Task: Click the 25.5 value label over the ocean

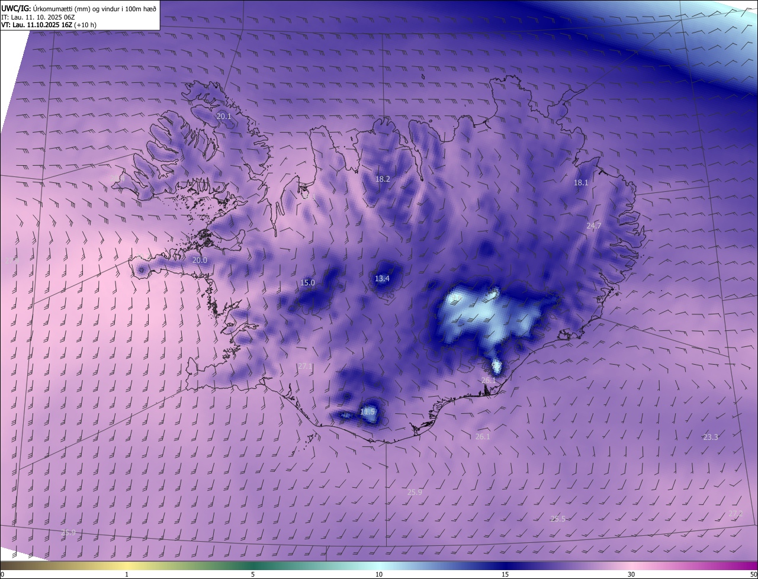Action: click(x=558, y=519)
